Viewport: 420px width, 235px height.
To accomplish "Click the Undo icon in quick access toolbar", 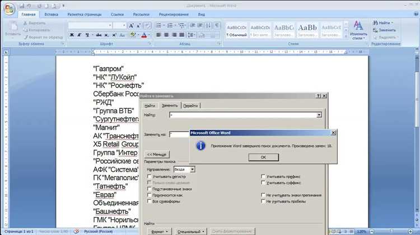I will click(29, 6).
